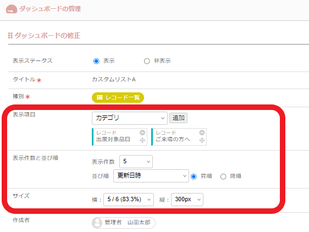Image resolution: width=309 pixels, height=232 pixels.
Task: Remove the 出展対象品目 record item
Action: (142, 132)
